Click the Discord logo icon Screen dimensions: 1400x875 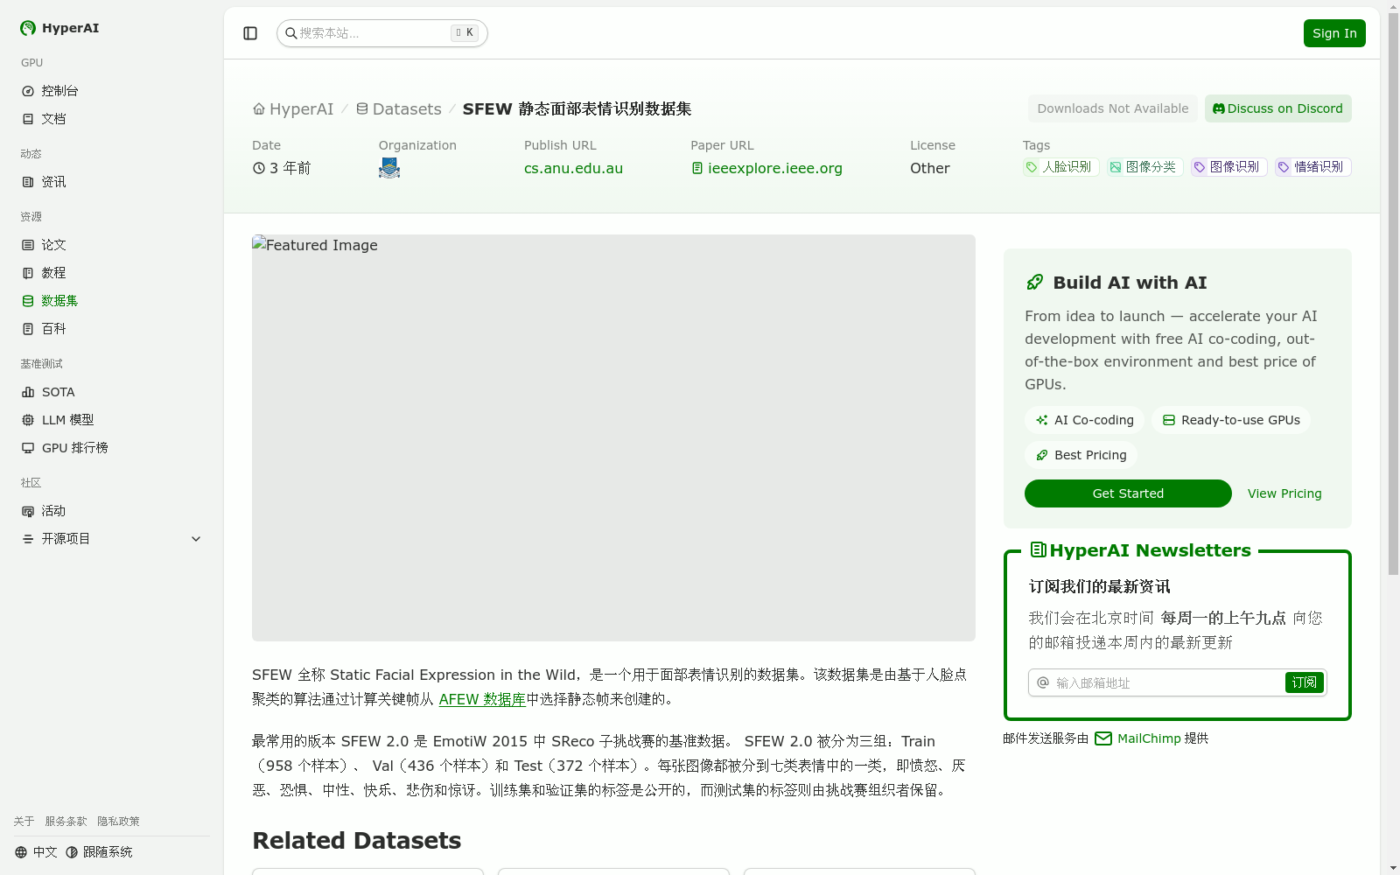coord(1219,108)
